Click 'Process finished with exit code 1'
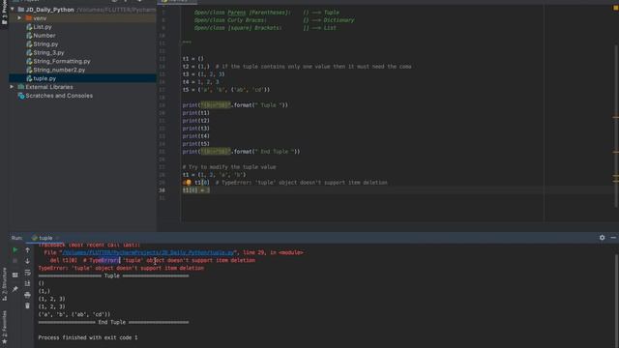This screenshot has height=348, width=619. point(88,337)
